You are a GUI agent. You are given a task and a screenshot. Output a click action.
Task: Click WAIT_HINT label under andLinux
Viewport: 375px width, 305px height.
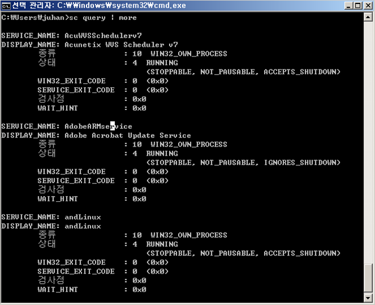pyautogui.click(x=57, y=290)
